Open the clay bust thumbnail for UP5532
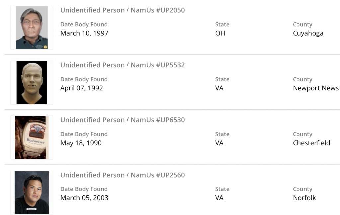This screenshot has height=215, width=340. click(x=32, y=83)
